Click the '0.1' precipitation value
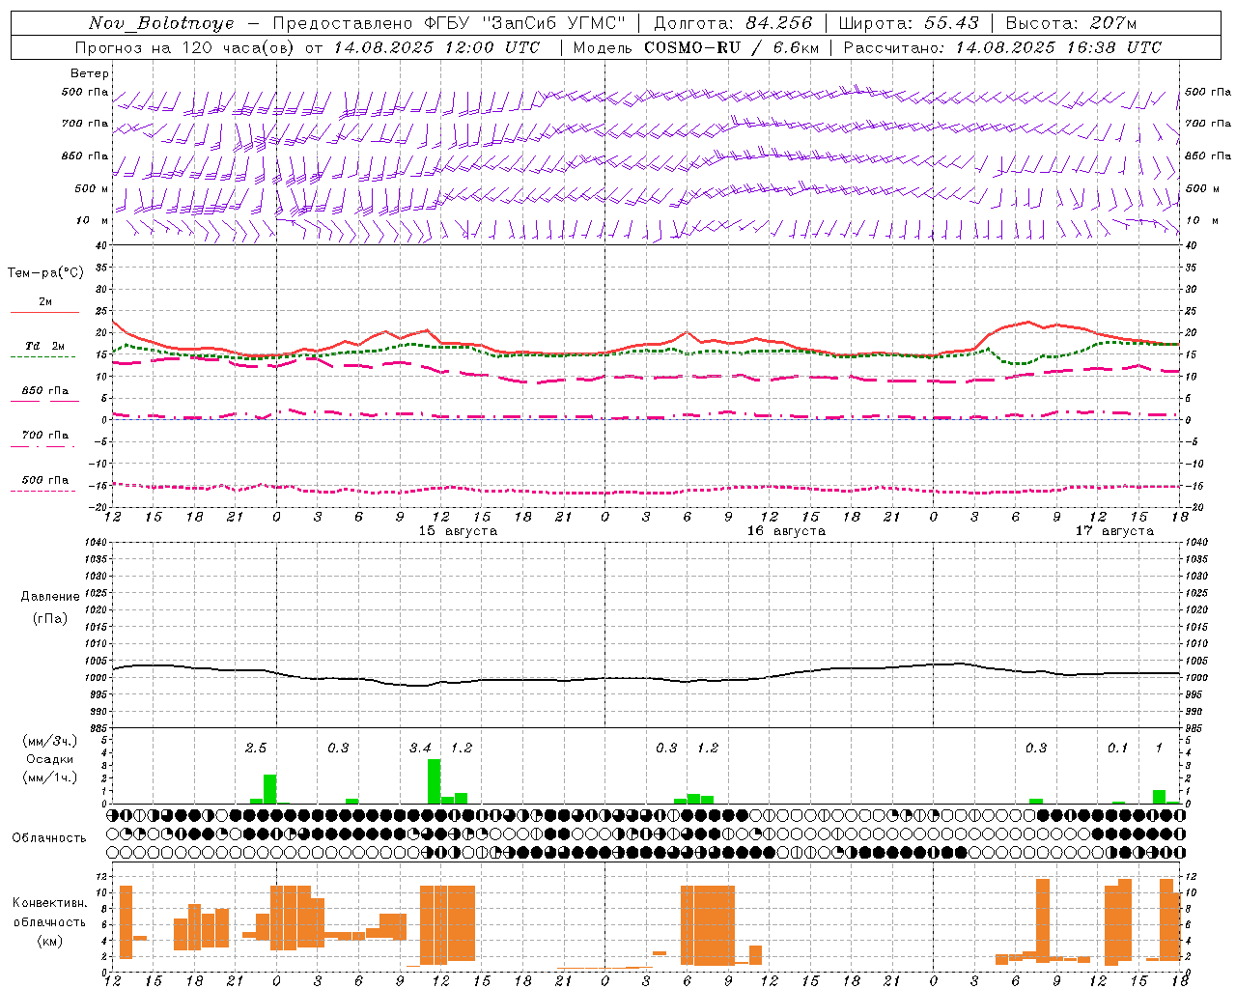 pyautogui.click(x=1117, y=748)
